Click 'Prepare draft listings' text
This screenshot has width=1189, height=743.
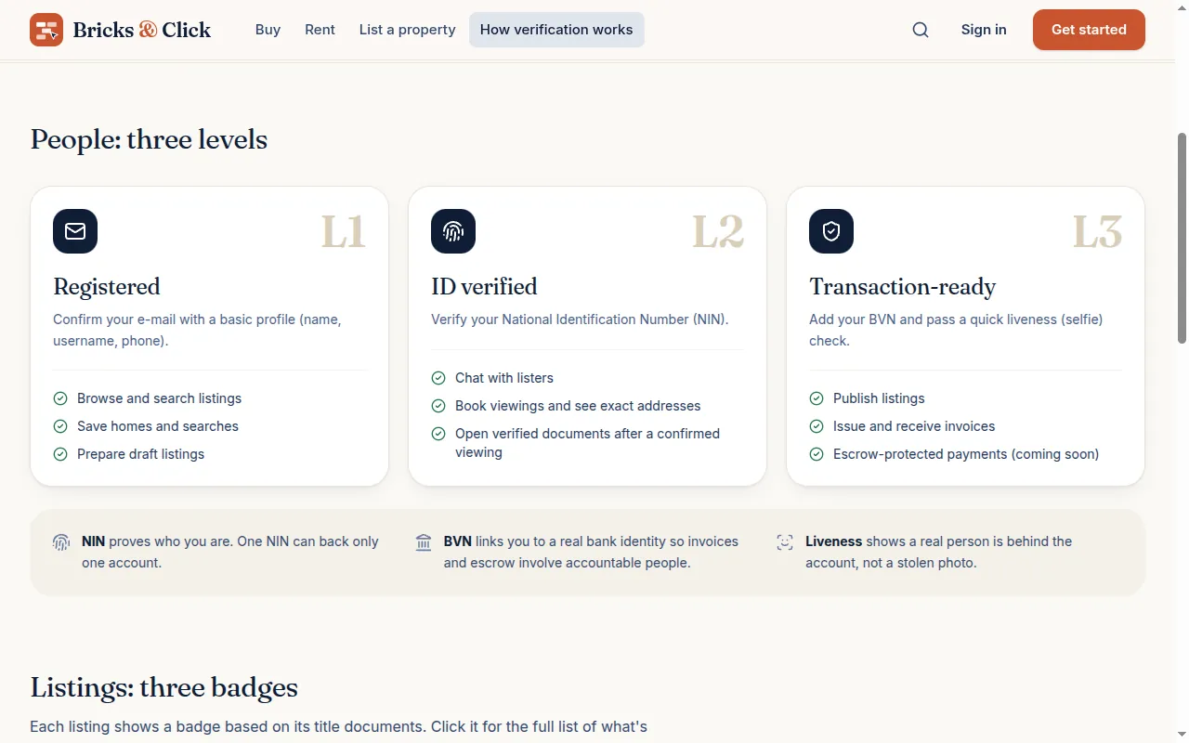pyautogui.click(x=140, y=454)
